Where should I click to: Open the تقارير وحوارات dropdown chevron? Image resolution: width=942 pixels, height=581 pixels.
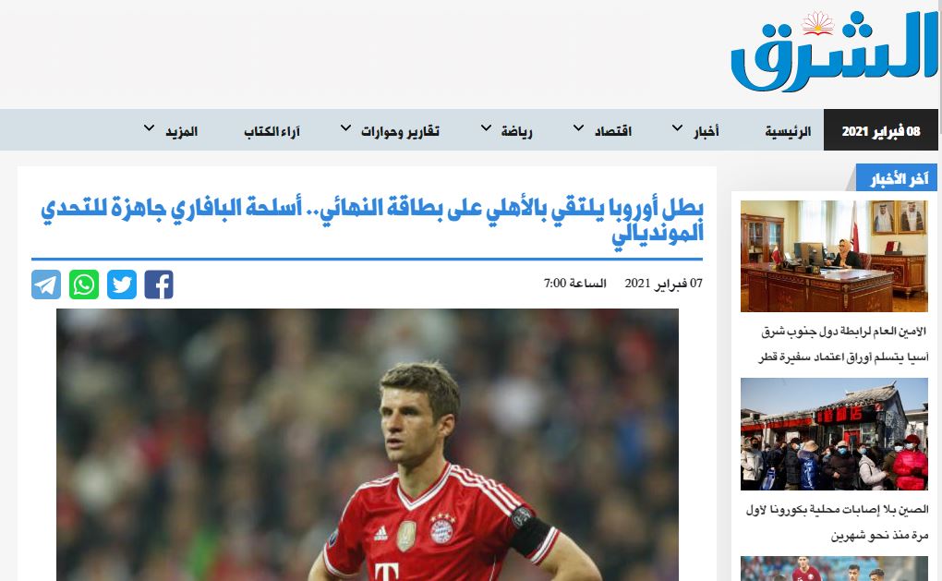[x=346, y=129]
